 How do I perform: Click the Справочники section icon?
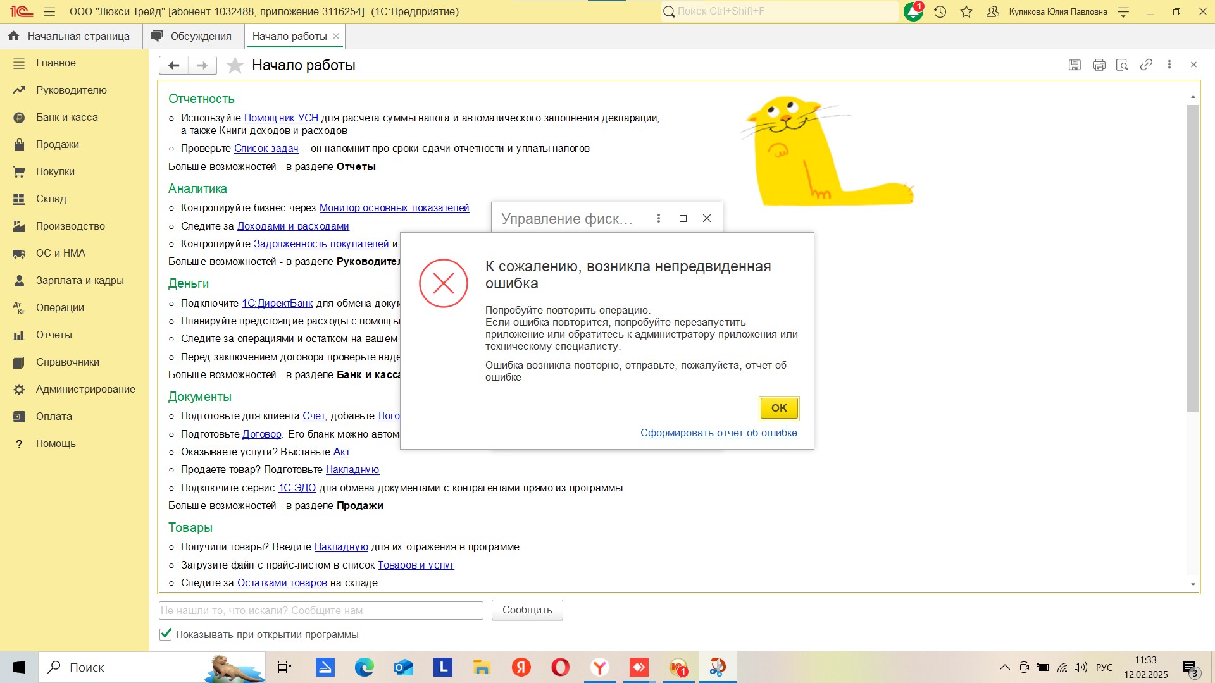pos(19,362)
